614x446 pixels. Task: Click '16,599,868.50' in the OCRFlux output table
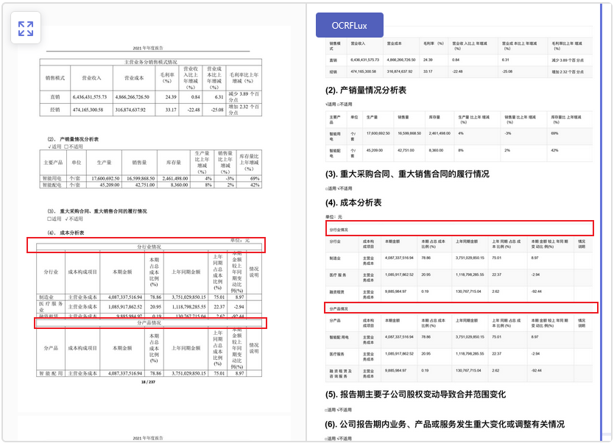[x=409, y=133]
